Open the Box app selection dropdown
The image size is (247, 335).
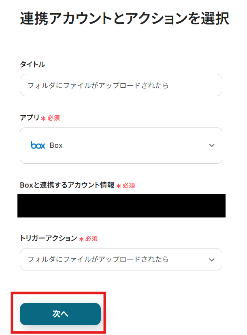coord(121,145)
